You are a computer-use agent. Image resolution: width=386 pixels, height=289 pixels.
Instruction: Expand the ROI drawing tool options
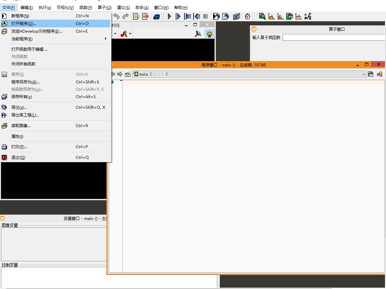(x=130, y=34)
